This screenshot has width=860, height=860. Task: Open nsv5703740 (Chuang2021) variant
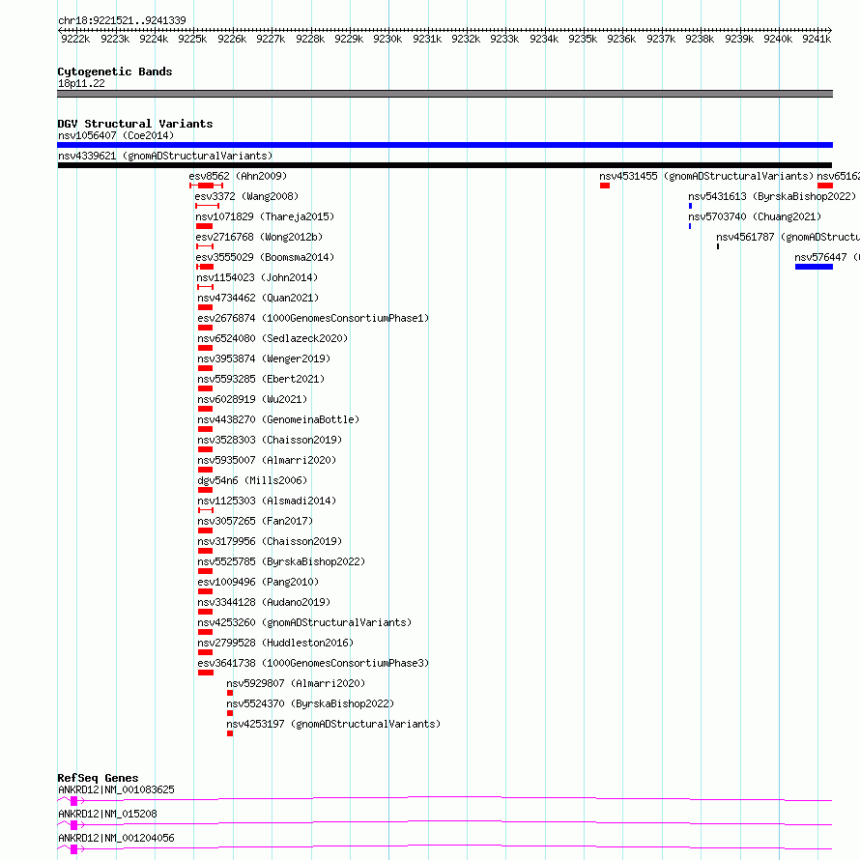(x=755, y=216)
